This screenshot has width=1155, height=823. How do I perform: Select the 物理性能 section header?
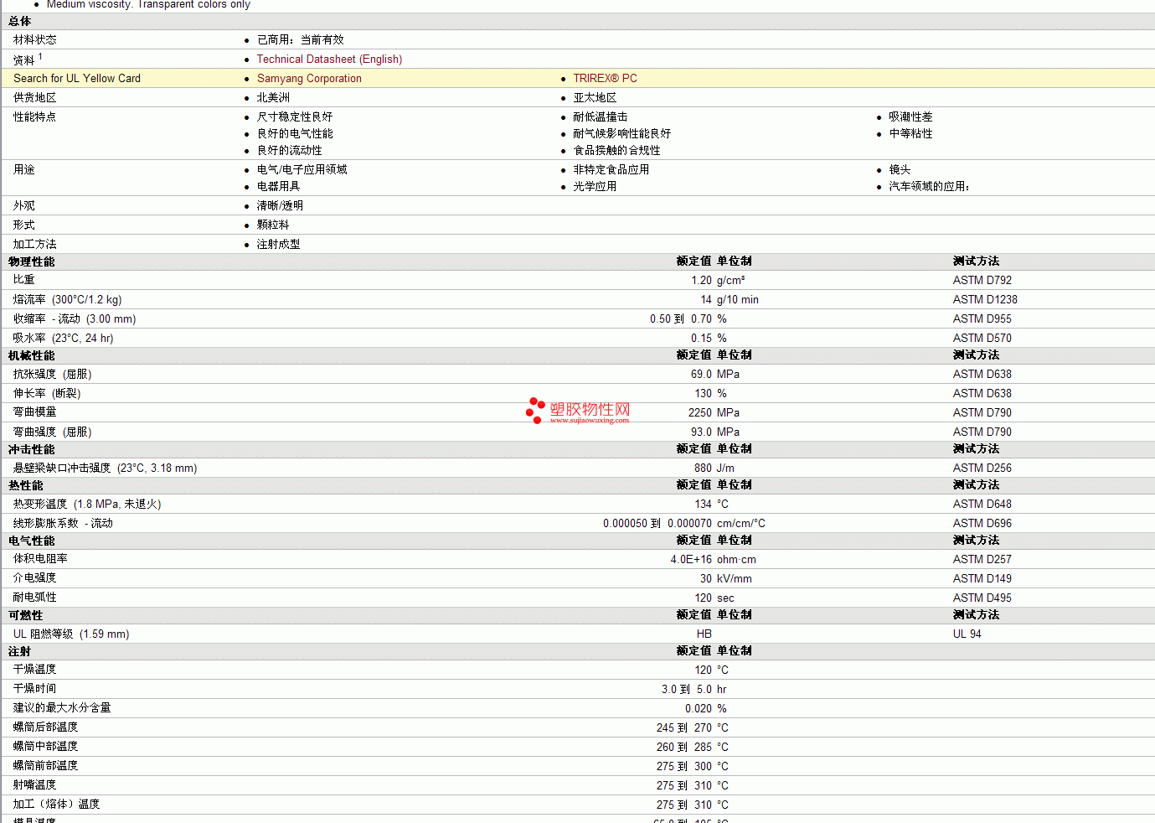pyautogui.click(x=32, y=262)
